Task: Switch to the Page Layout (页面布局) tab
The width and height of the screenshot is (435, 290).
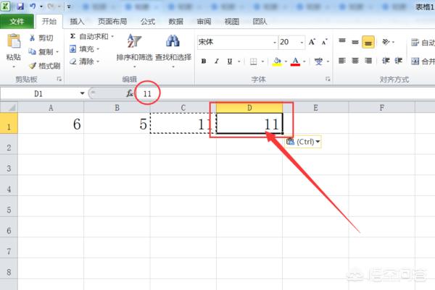Action: coord(112,21)
